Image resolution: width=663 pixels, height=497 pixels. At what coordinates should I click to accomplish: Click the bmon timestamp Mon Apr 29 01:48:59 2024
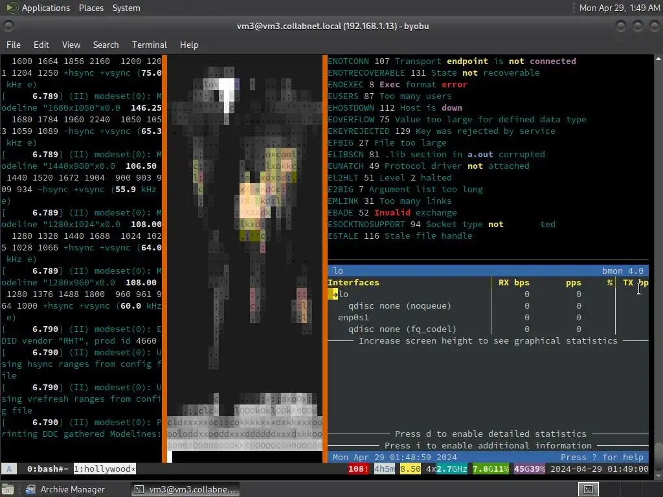click(394, 458)
